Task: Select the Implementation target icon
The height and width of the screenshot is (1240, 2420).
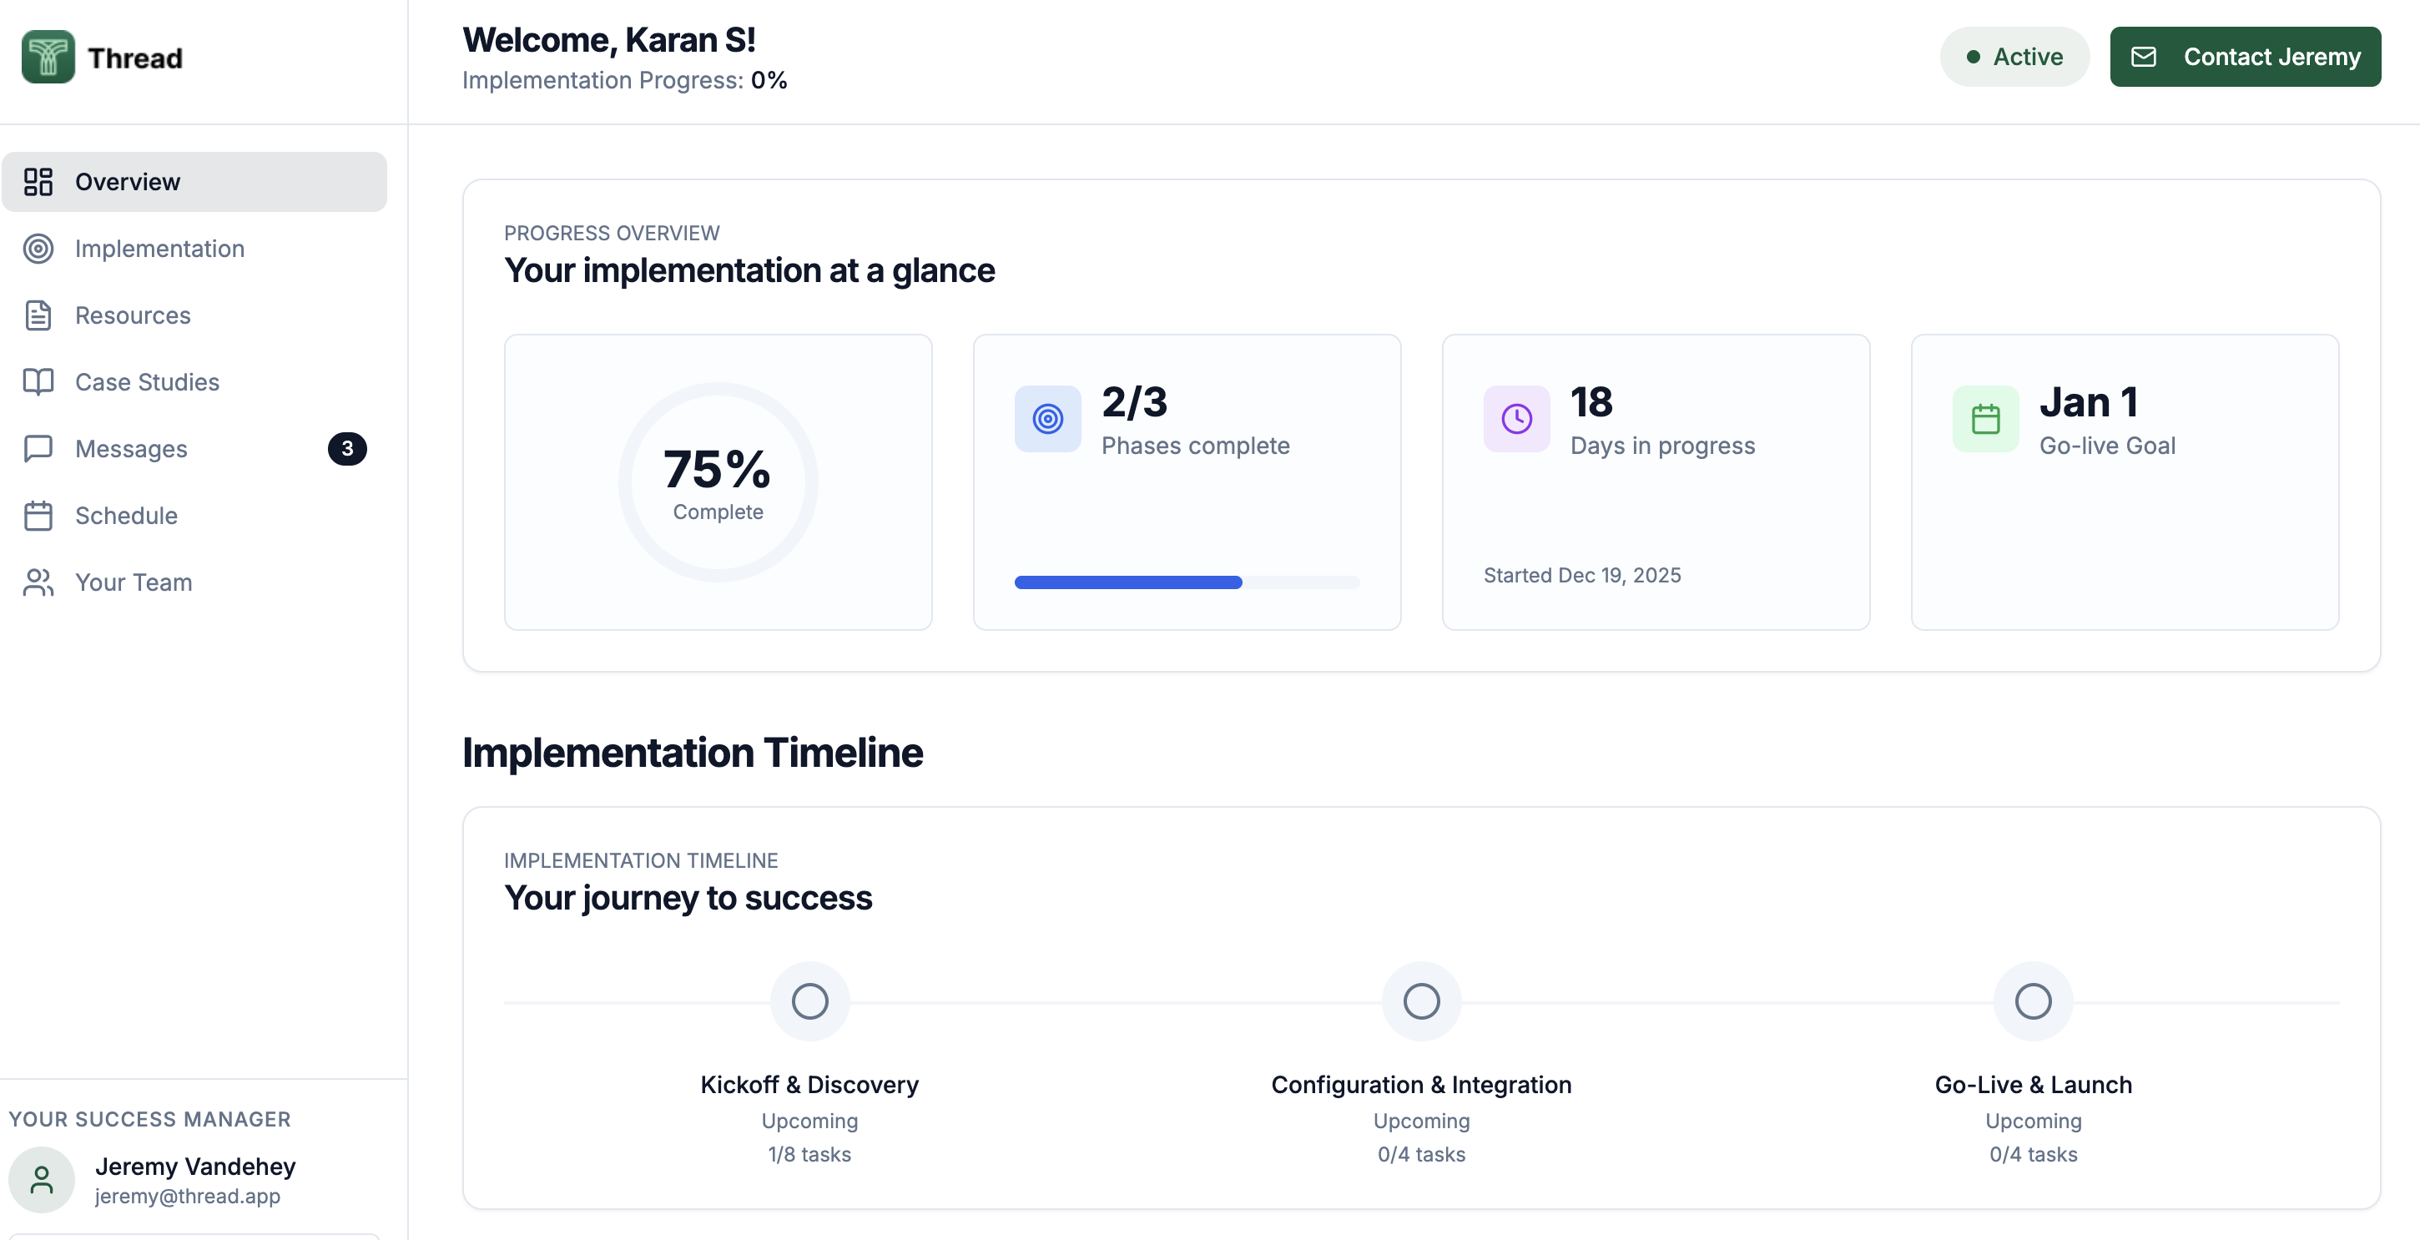Action: [x=38, y=249]
